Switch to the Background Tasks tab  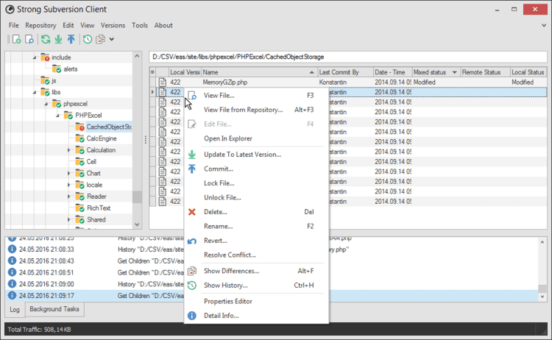point(55,310)
